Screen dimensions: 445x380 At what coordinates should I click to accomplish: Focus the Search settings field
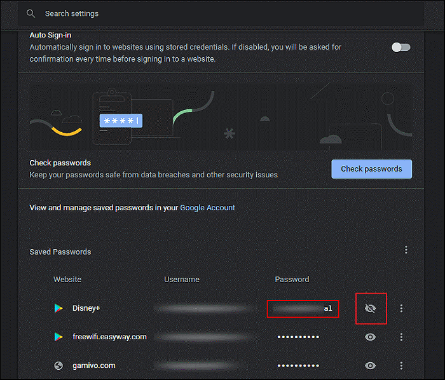pyautogui.click(x=191, y=13)
